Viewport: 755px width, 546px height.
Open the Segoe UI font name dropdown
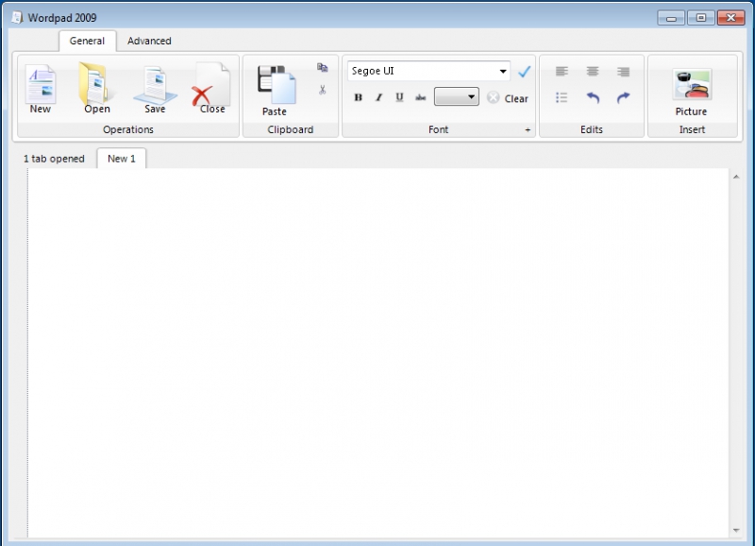pyautogui.click(x=503, y=72)
